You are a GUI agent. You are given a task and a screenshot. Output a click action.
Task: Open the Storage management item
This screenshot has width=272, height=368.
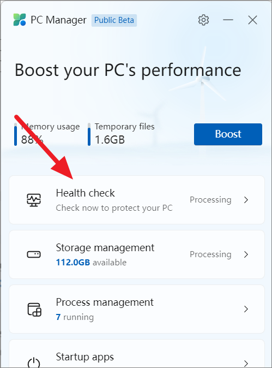tap(137, 254)
